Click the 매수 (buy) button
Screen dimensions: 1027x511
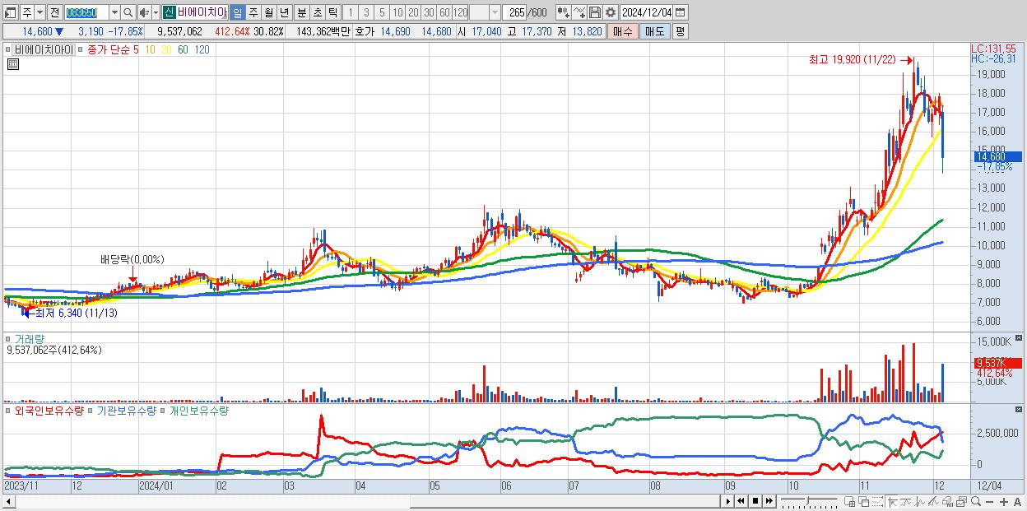click(x=623, y=31)
